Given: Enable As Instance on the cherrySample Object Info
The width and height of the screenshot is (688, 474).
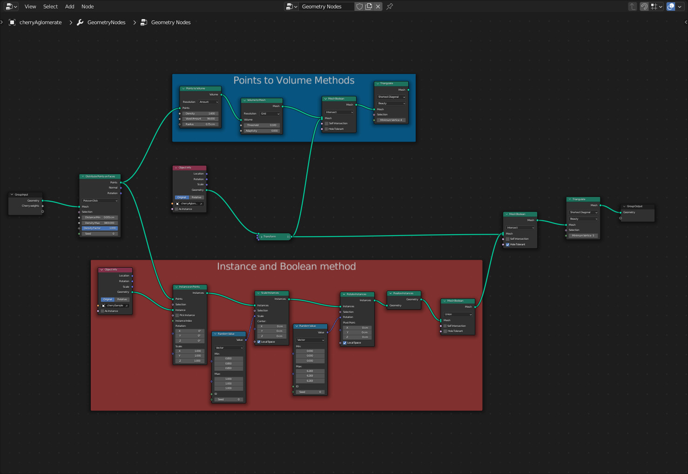Looking at the screenshot, I should pyautogui.click(x=102, y=311).
